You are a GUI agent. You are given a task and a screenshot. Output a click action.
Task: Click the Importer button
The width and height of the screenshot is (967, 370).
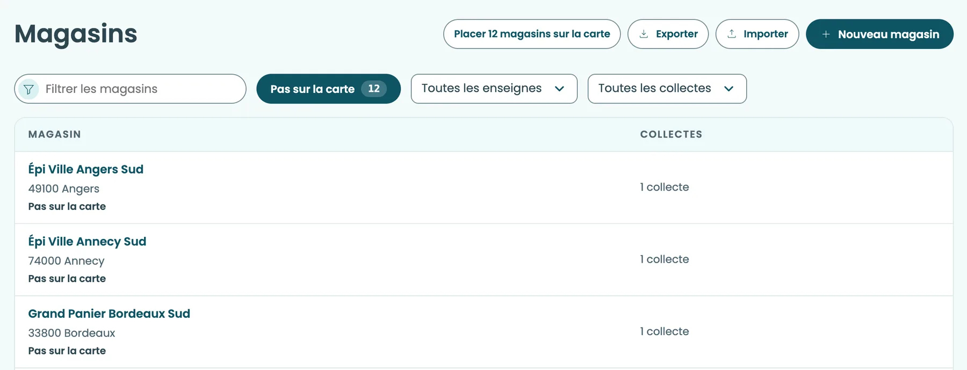[x=757, y=34]
